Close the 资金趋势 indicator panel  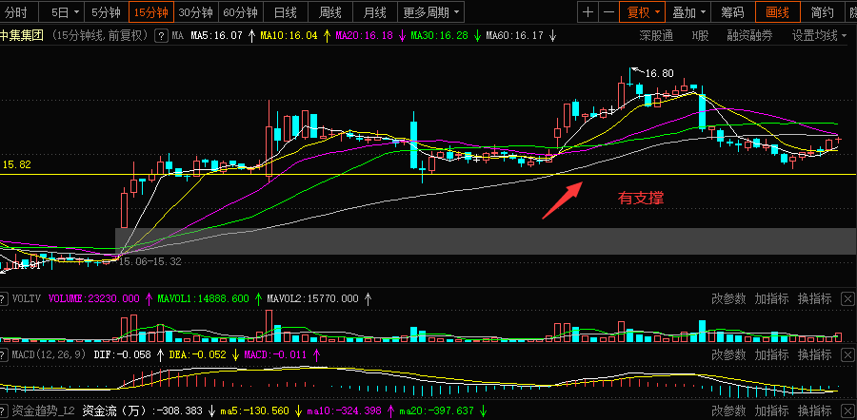tap(848, 411)
